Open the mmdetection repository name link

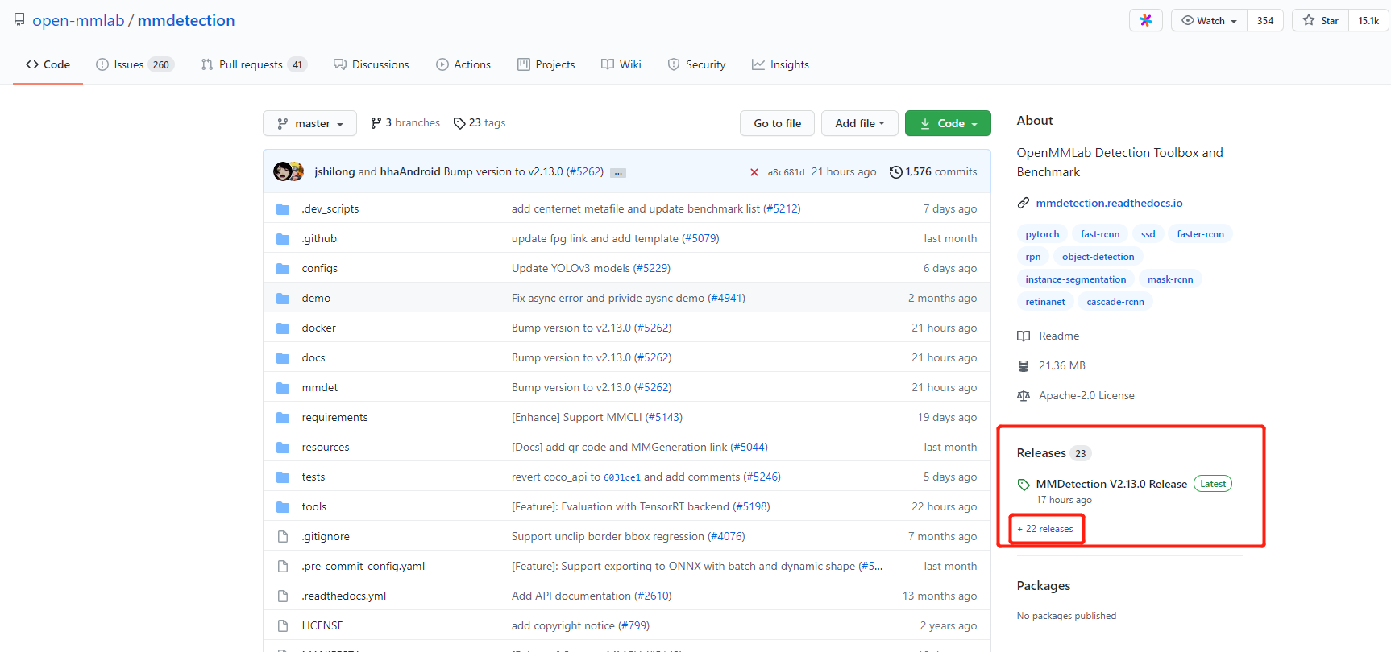186,20
